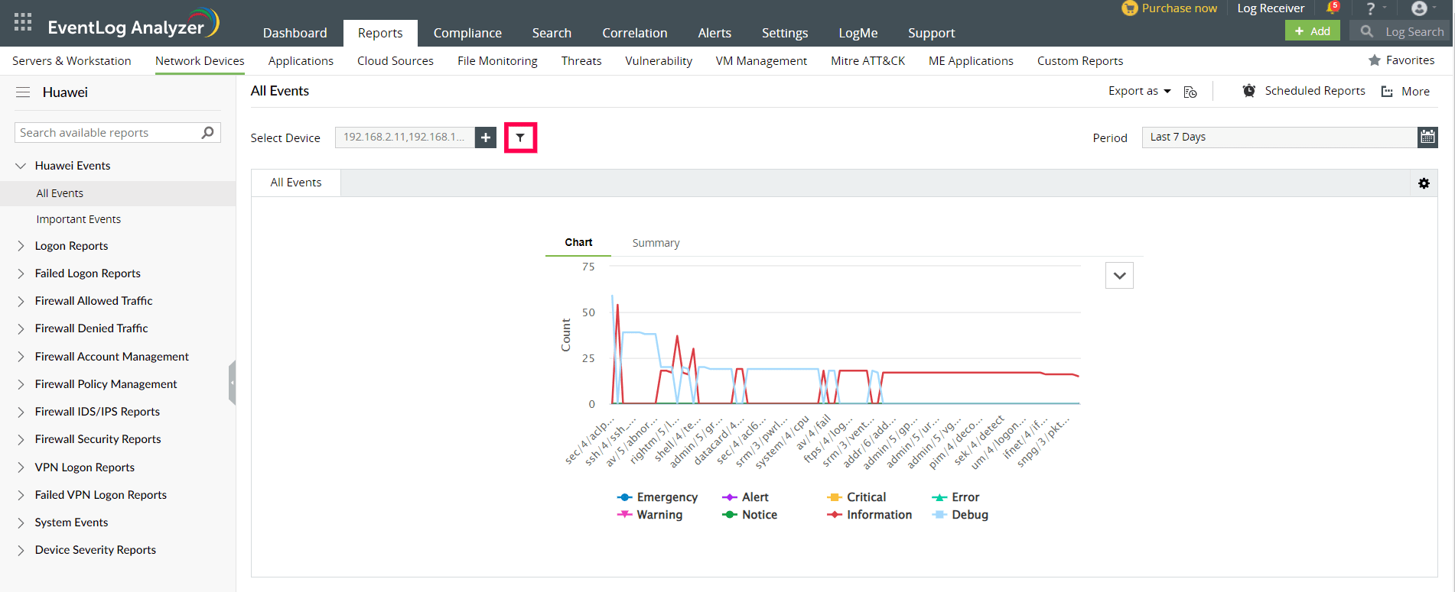This screenshot has height=592, width=1455.
Task: Open the chart options dropdown chevron
Action: 1119,276
